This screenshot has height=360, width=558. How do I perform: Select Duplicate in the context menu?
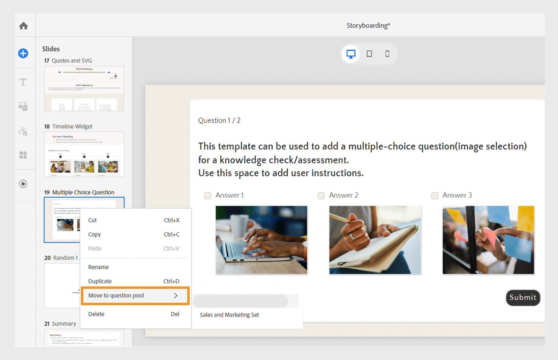[x=100, y=281]
